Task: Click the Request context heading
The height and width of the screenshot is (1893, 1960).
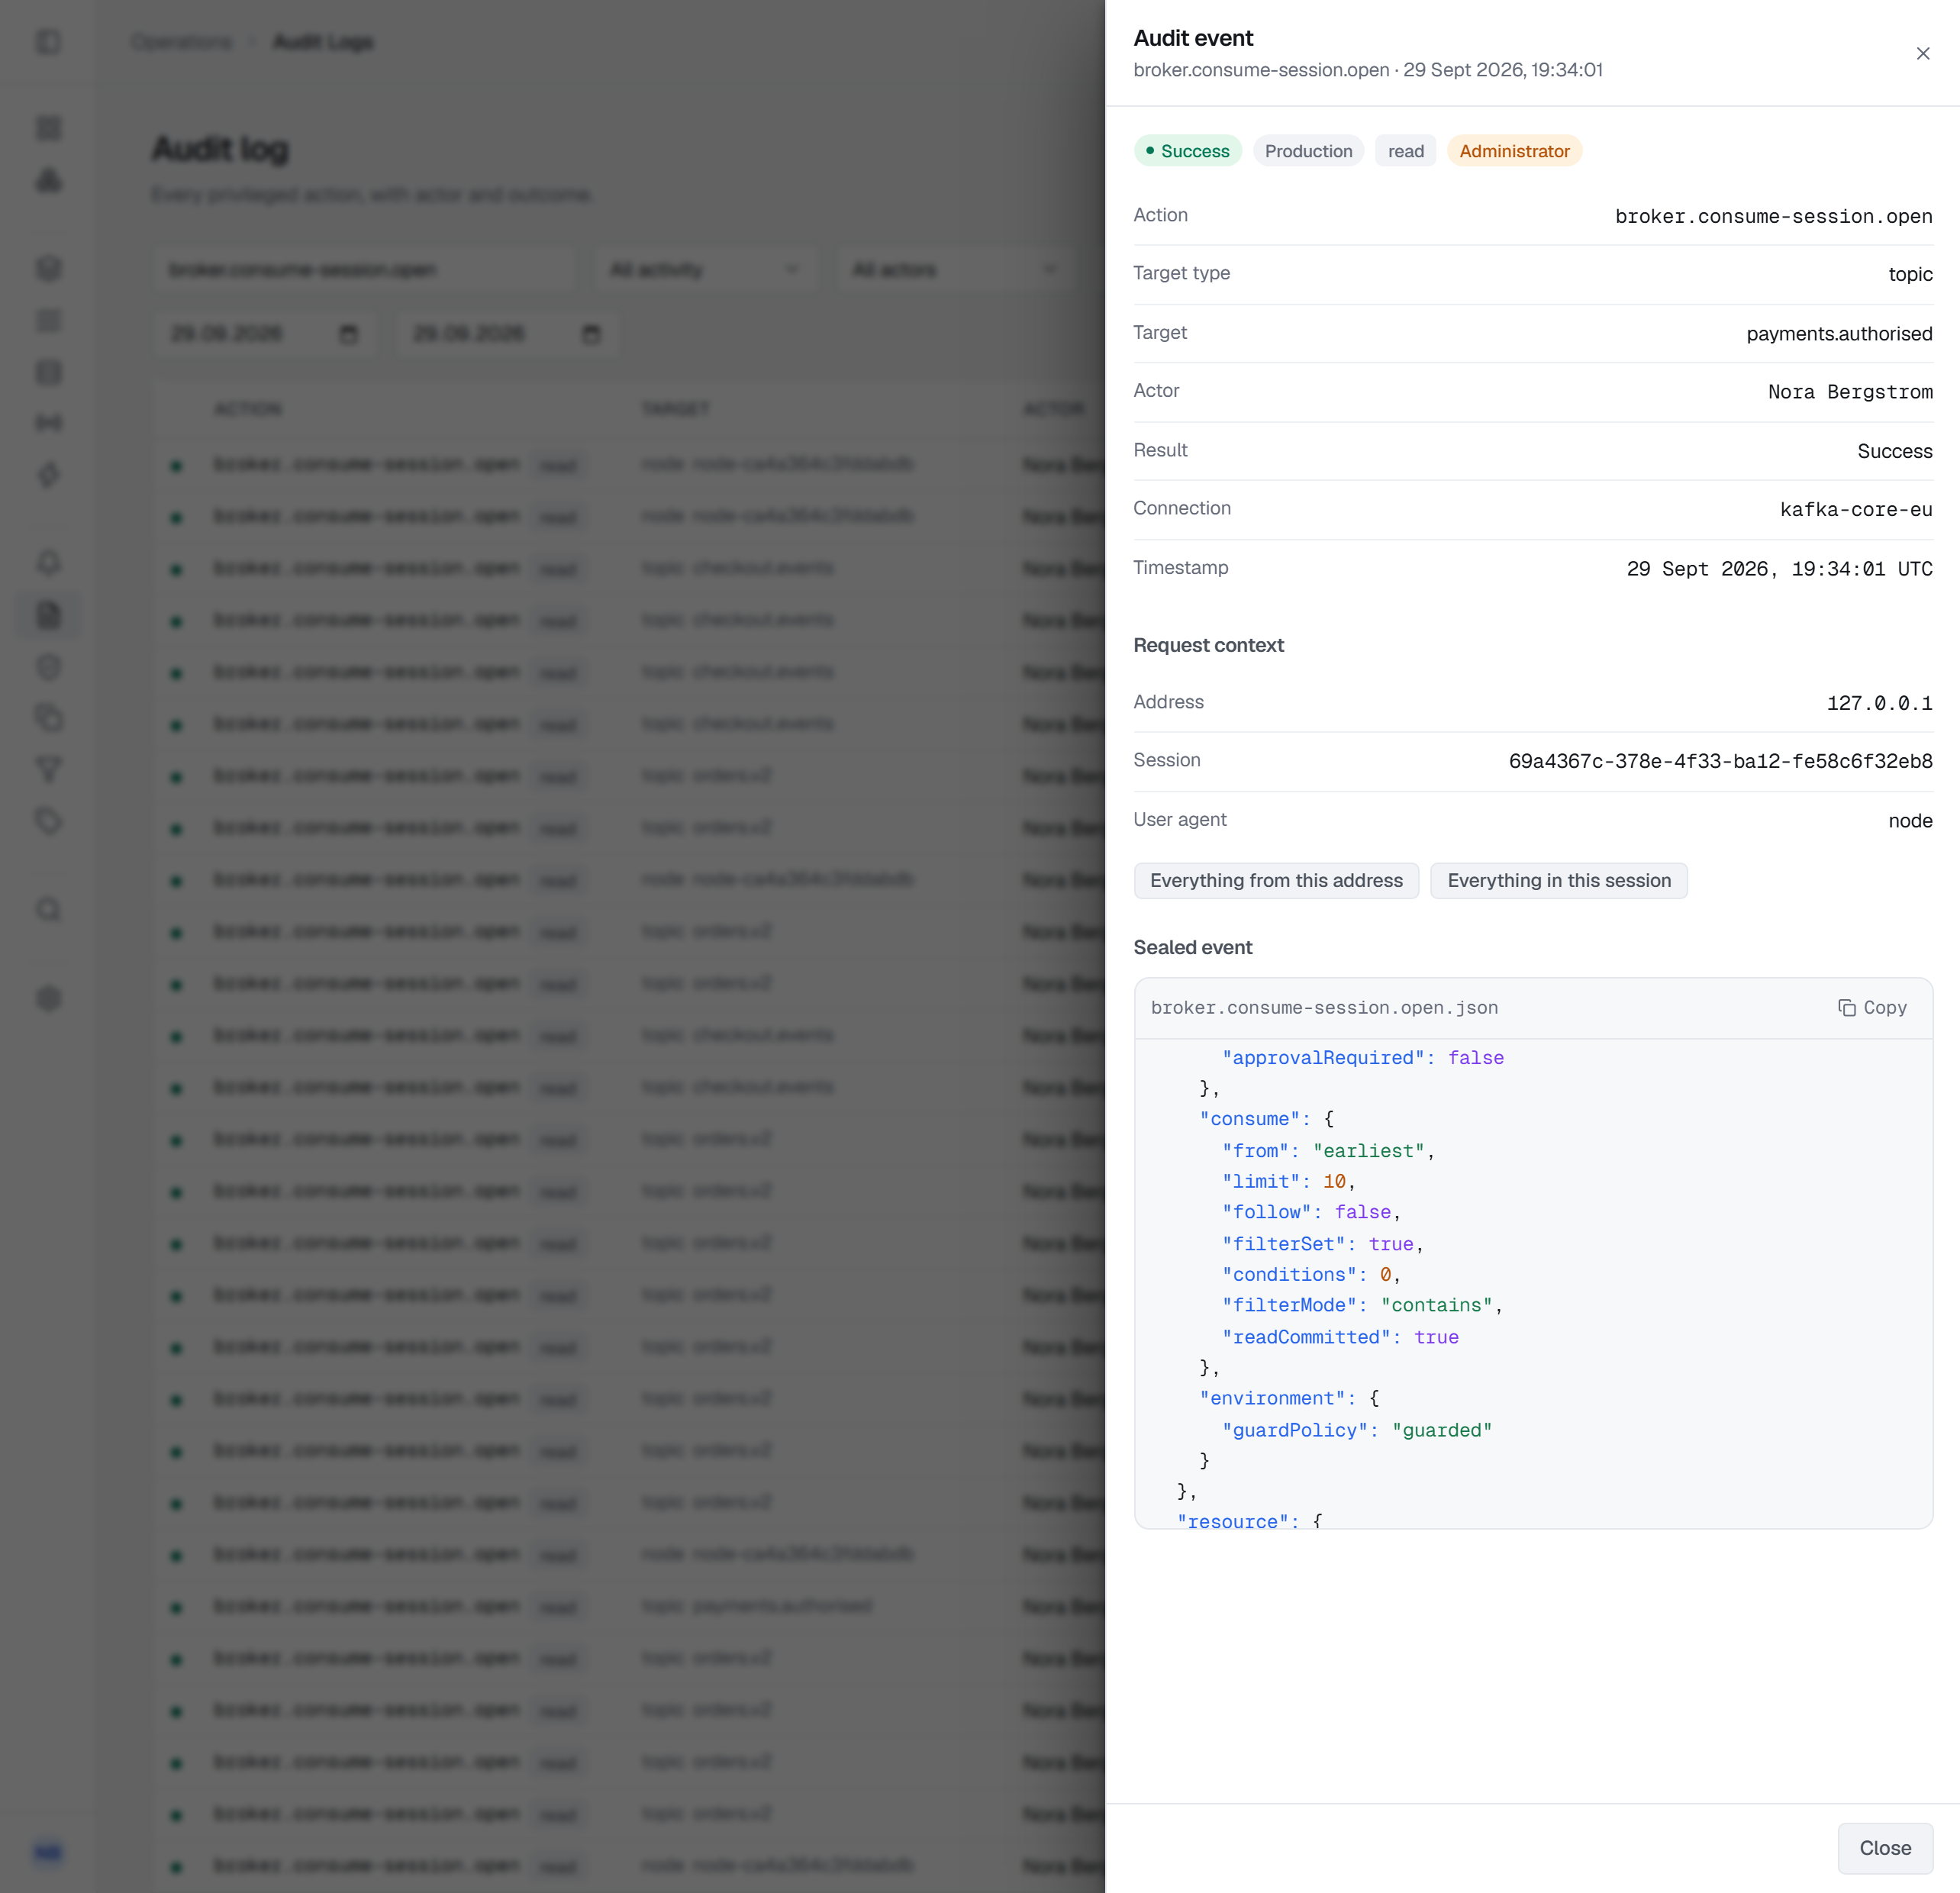Action: [1208, 645]
